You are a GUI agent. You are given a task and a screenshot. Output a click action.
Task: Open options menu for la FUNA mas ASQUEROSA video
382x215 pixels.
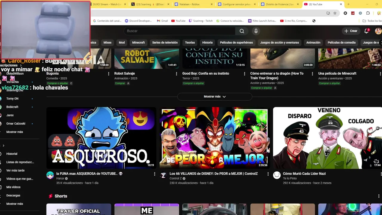tap(154, 174)
